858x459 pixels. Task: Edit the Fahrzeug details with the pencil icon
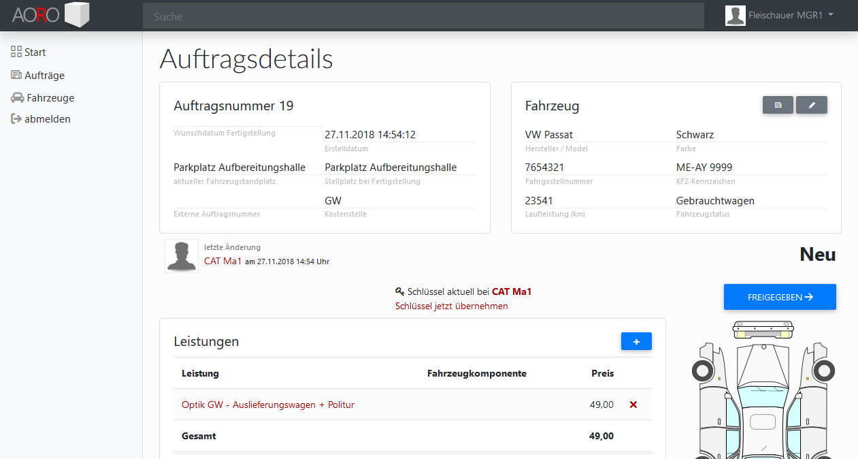click(811, 105)
